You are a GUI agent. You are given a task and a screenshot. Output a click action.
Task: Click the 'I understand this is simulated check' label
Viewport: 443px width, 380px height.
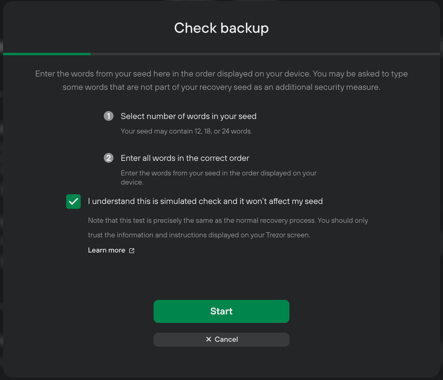pos(205,201)
